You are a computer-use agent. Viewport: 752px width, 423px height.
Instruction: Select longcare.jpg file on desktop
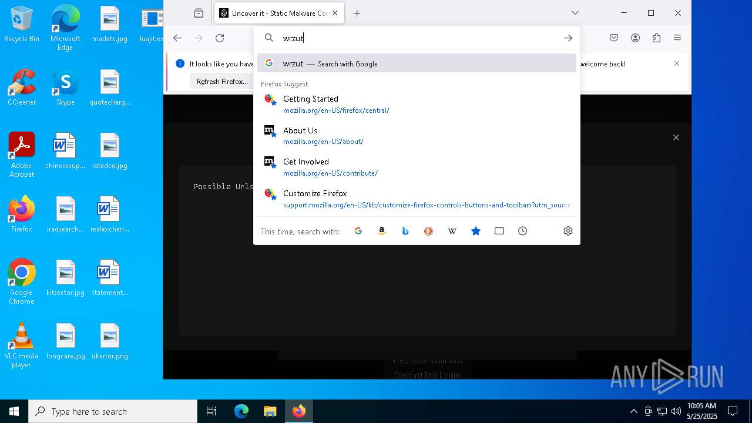pyautogui.click(x=65, y=342)
